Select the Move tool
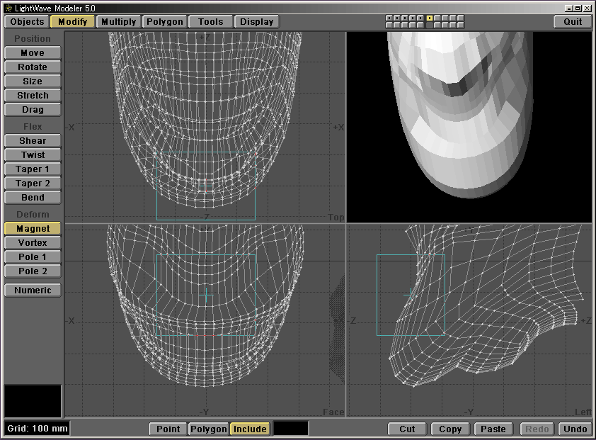596x440 pixels. click(x=33, y=53)
